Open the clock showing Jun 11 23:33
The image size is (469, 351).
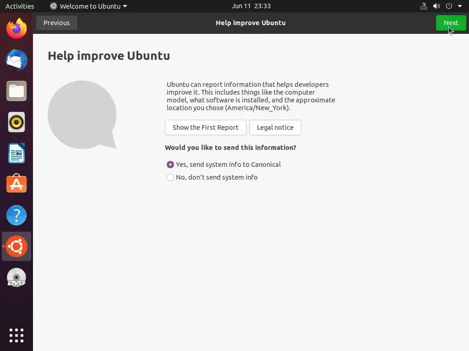[251, 6]
